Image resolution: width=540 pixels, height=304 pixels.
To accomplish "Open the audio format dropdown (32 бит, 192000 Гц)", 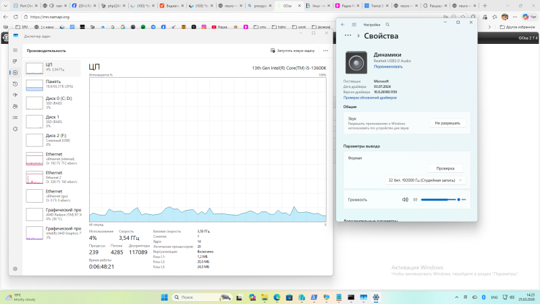I will pos(426,180).
